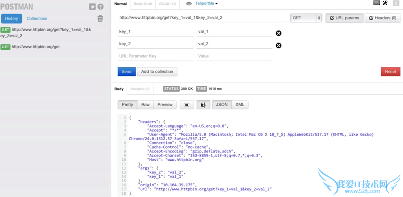403x197 pixels.
Task: Click the blue Send button
Action: click(x=126, y=72)
